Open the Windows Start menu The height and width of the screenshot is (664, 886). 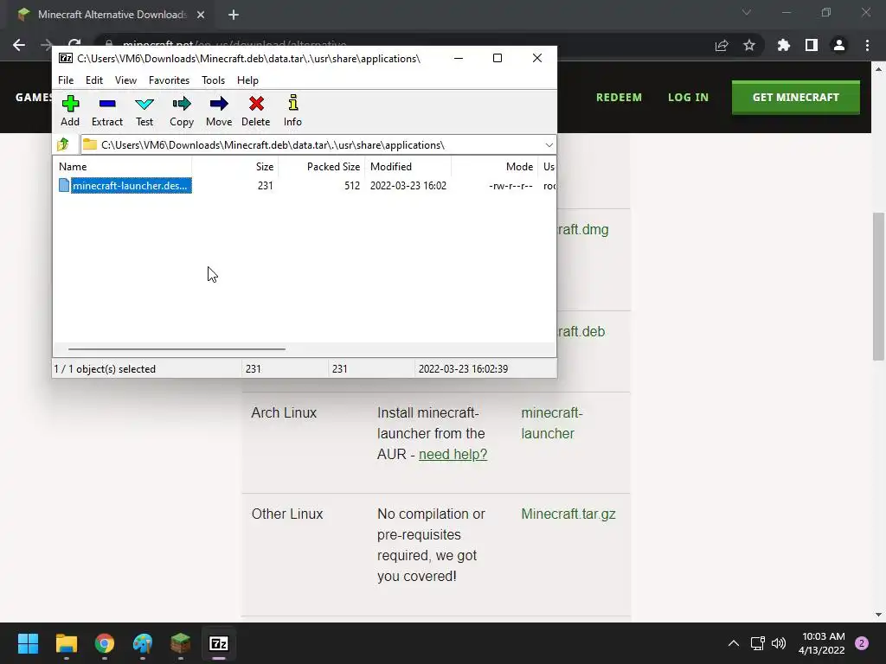click(x=28, y=643)
